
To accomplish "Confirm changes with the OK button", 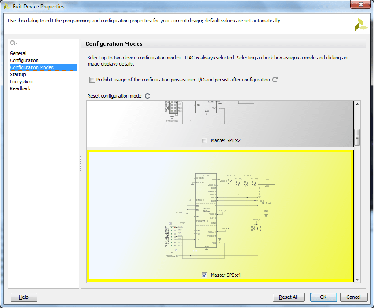I will 323,297.
